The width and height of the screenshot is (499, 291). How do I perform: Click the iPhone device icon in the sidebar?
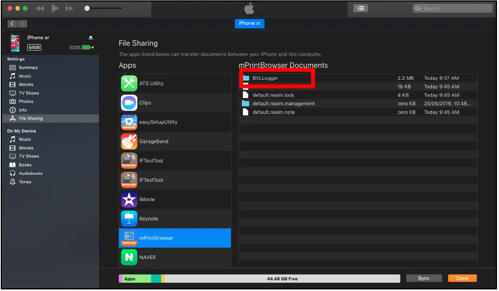click(x=15, y=42)
